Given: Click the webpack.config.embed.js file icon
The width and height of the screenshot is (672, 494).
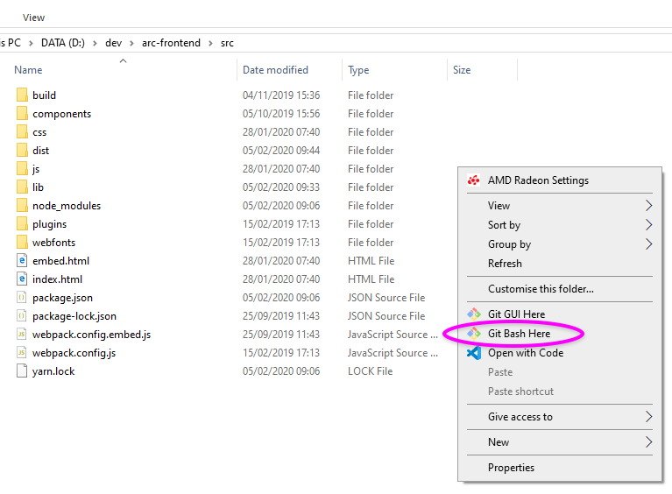Looking at the screenshot, I should [x=22, y=335].
